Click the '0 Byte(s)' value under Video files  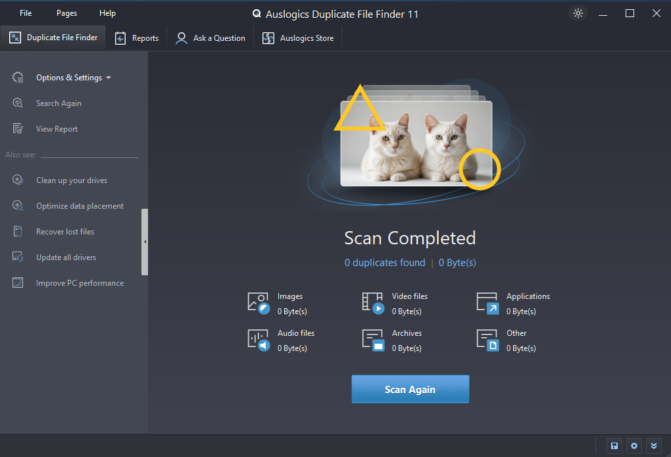407,311
